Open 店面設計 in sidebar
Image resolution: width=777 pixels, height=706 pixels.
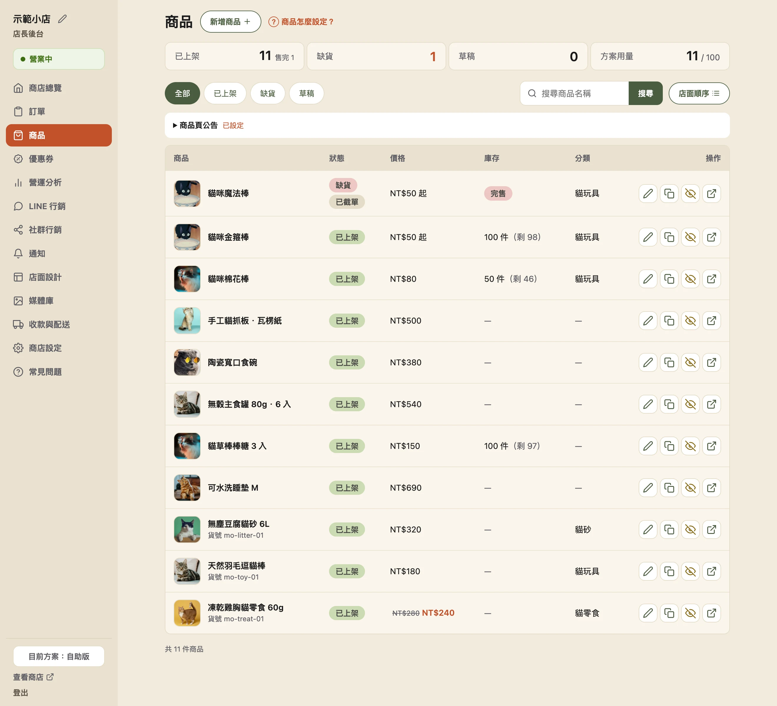[59, 277]
